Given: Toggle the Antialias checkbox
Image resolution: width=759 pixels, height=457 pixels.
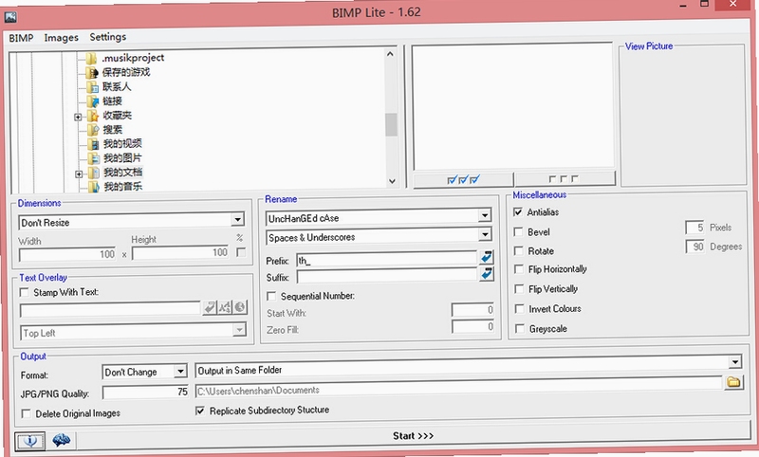Looking at the screenshot, I should point(517,212).
